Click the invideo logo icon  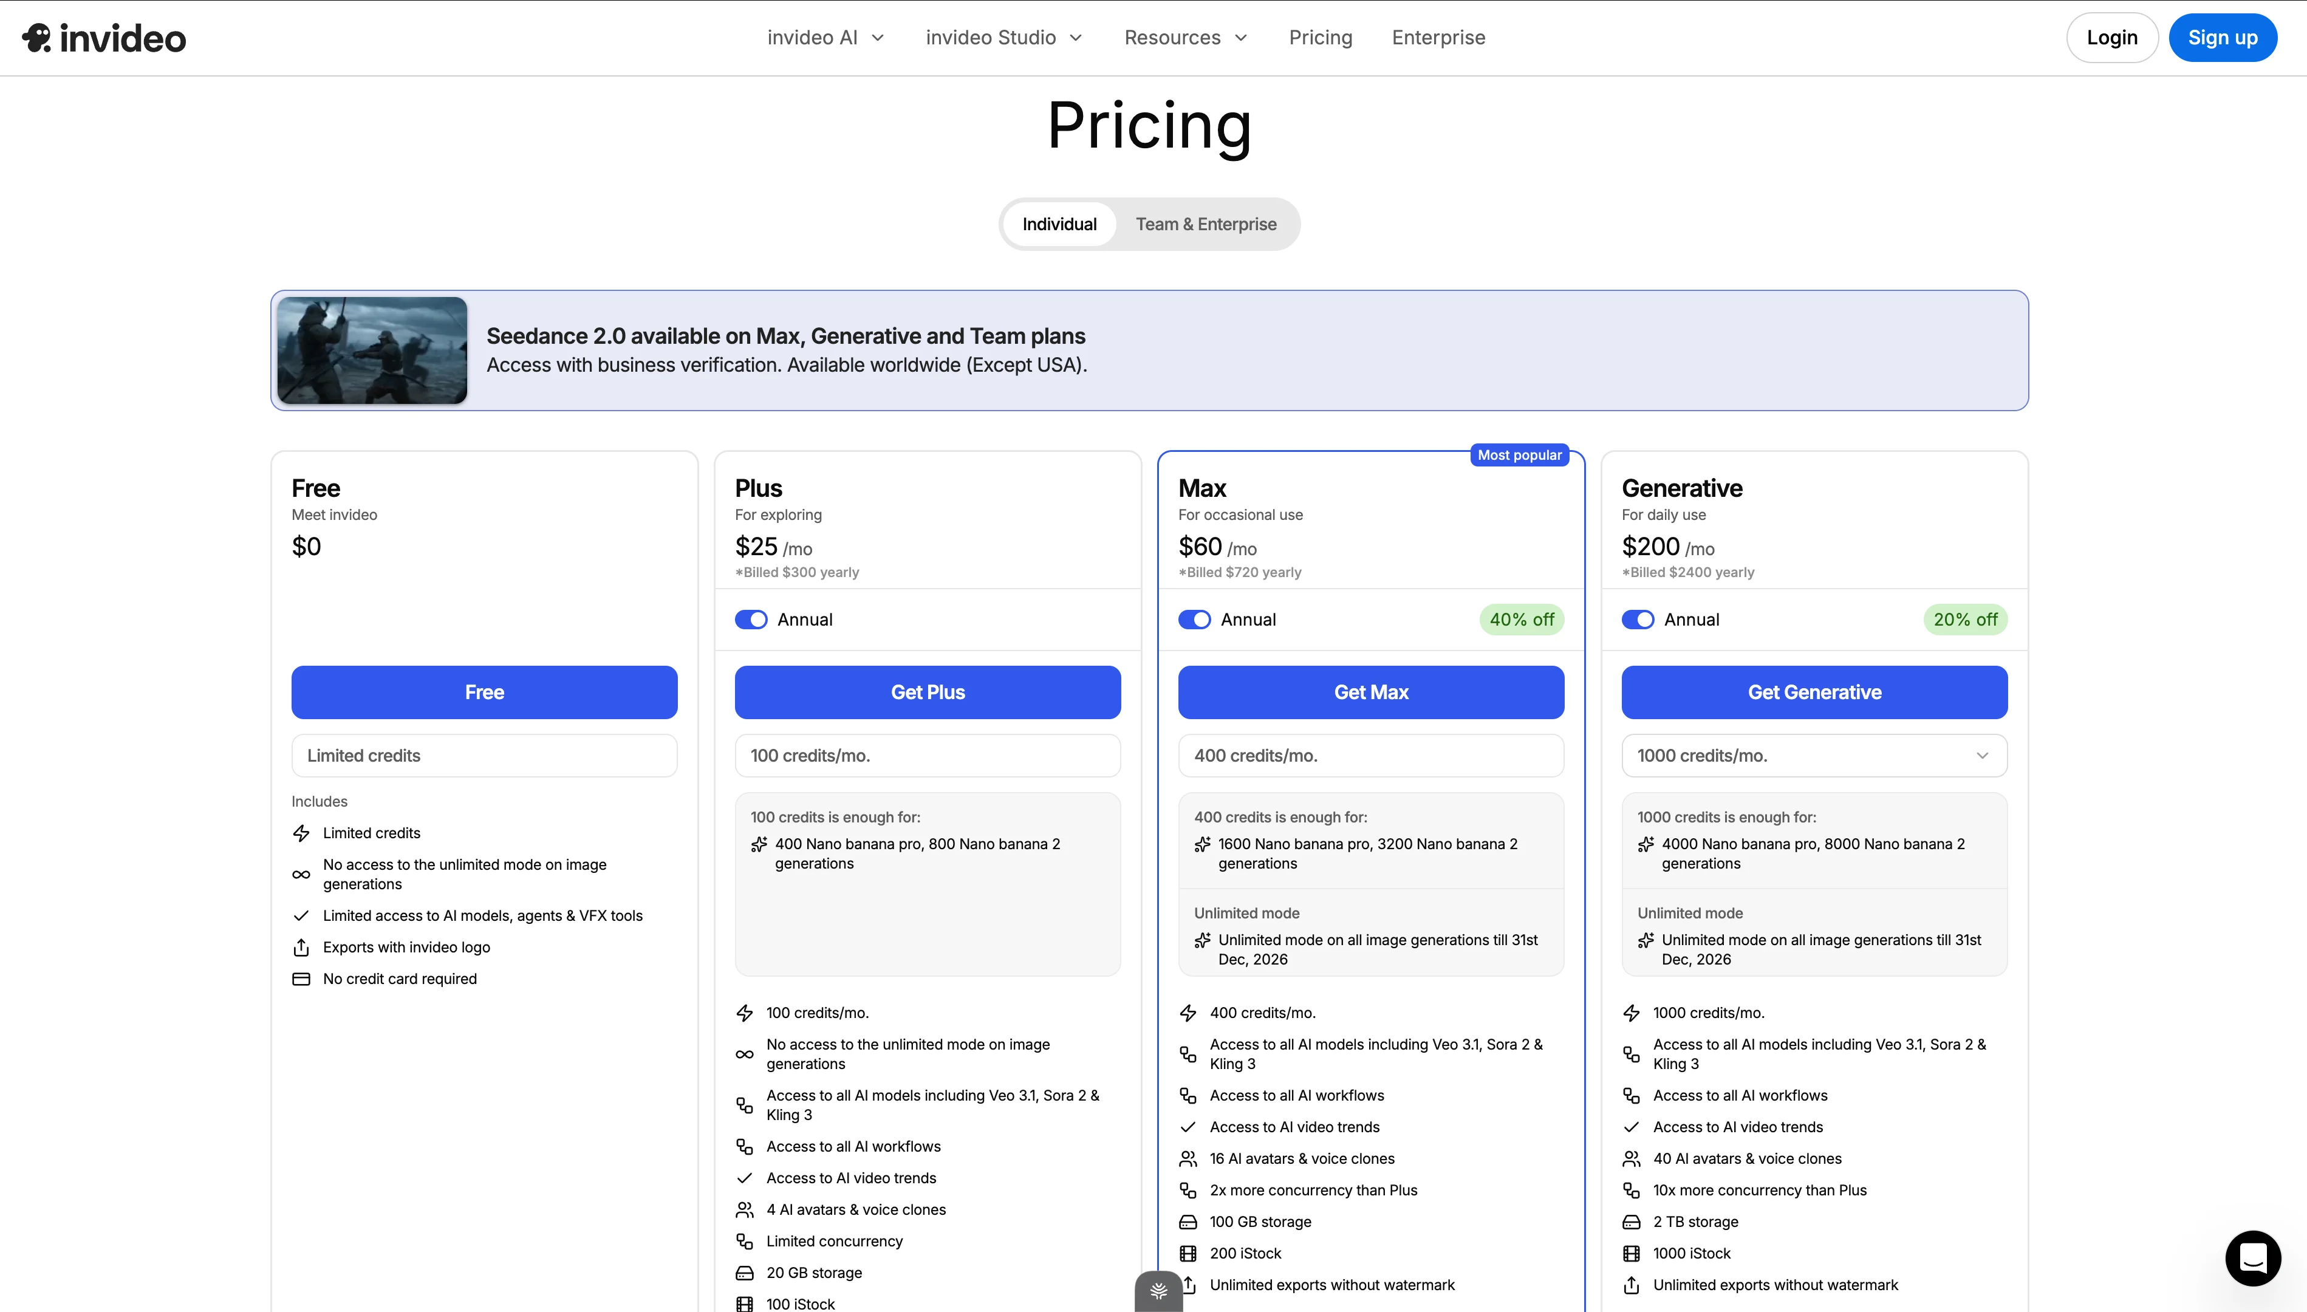point(35,37)
